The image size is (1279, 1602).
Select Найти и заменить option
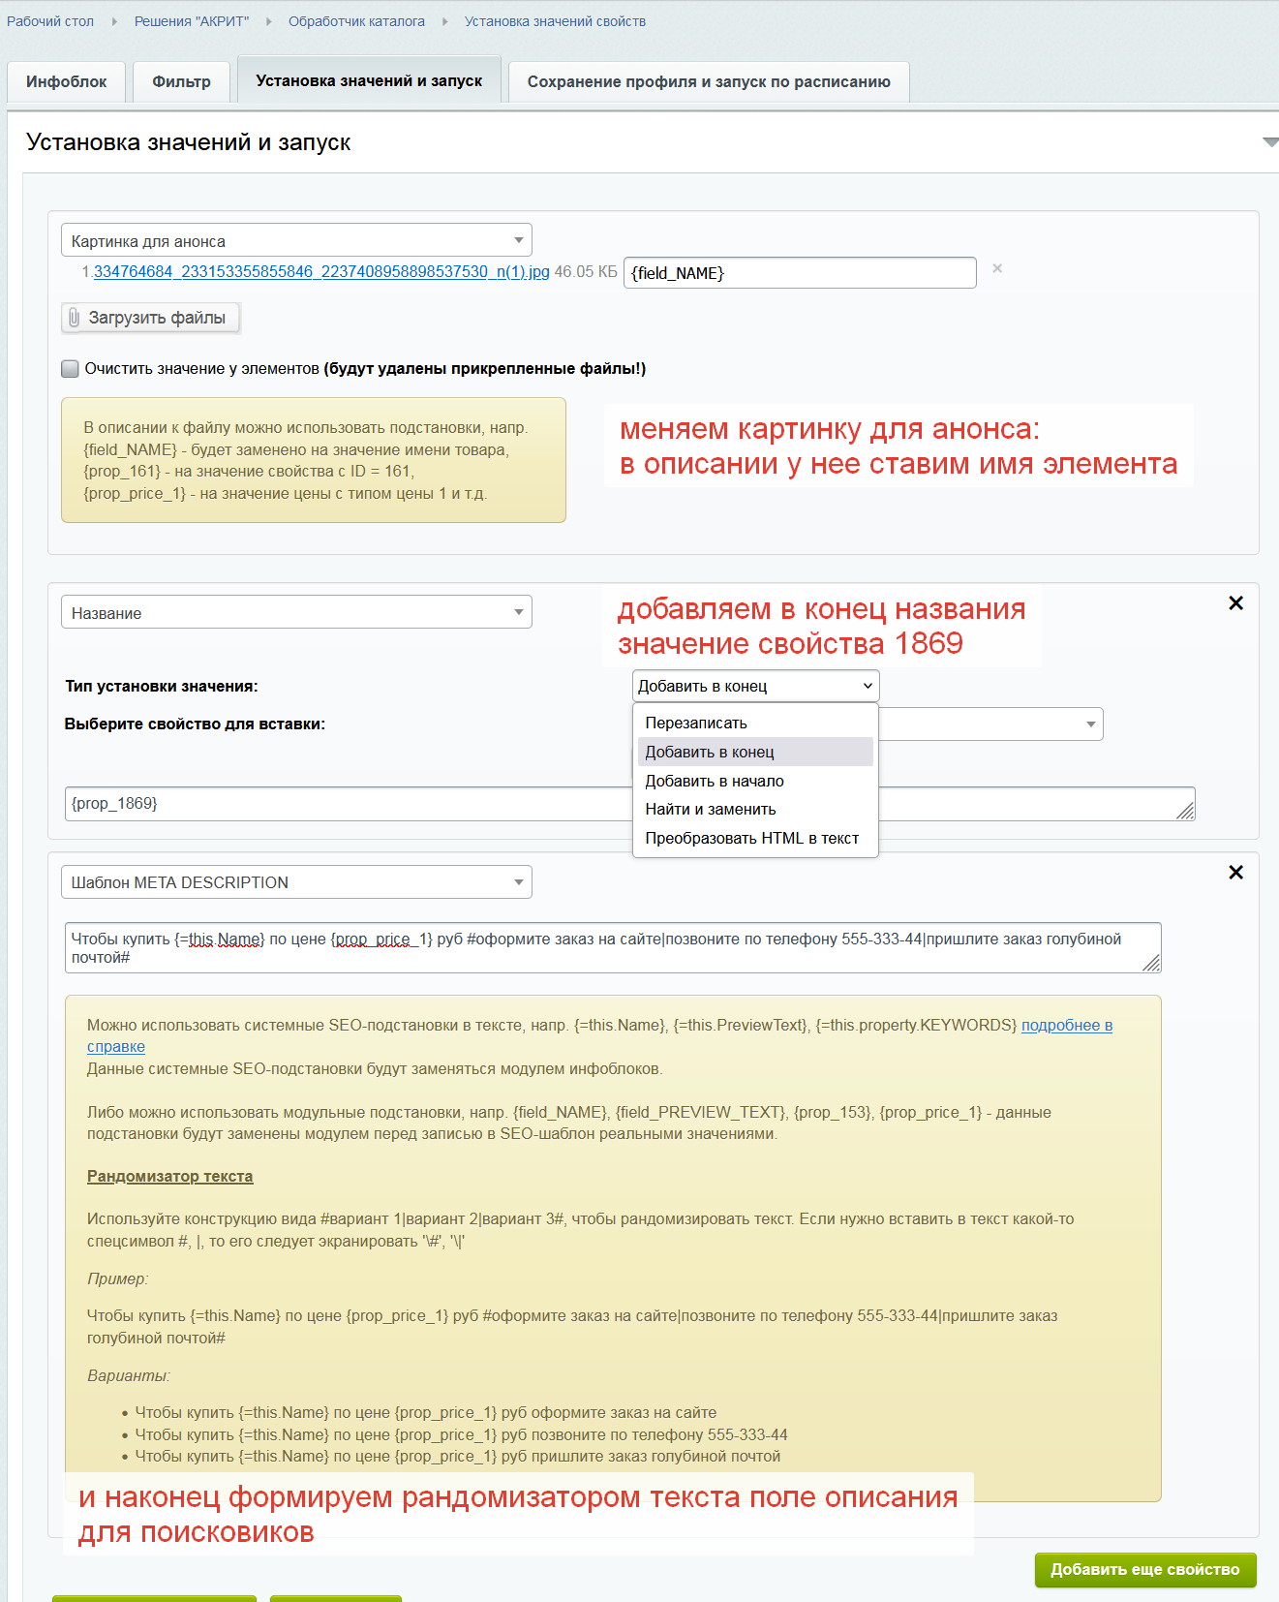point(711,810)
